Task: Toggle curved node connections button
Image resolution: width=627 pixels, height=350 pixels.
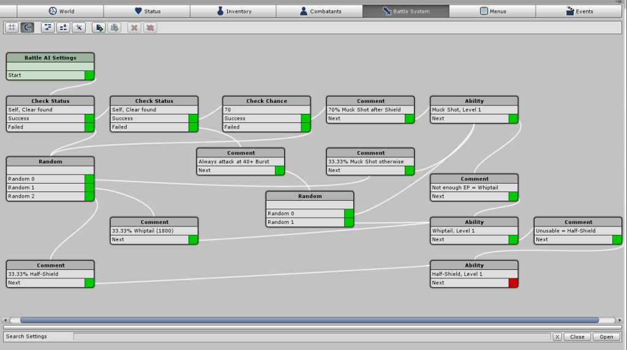Action: coord(27,28)
